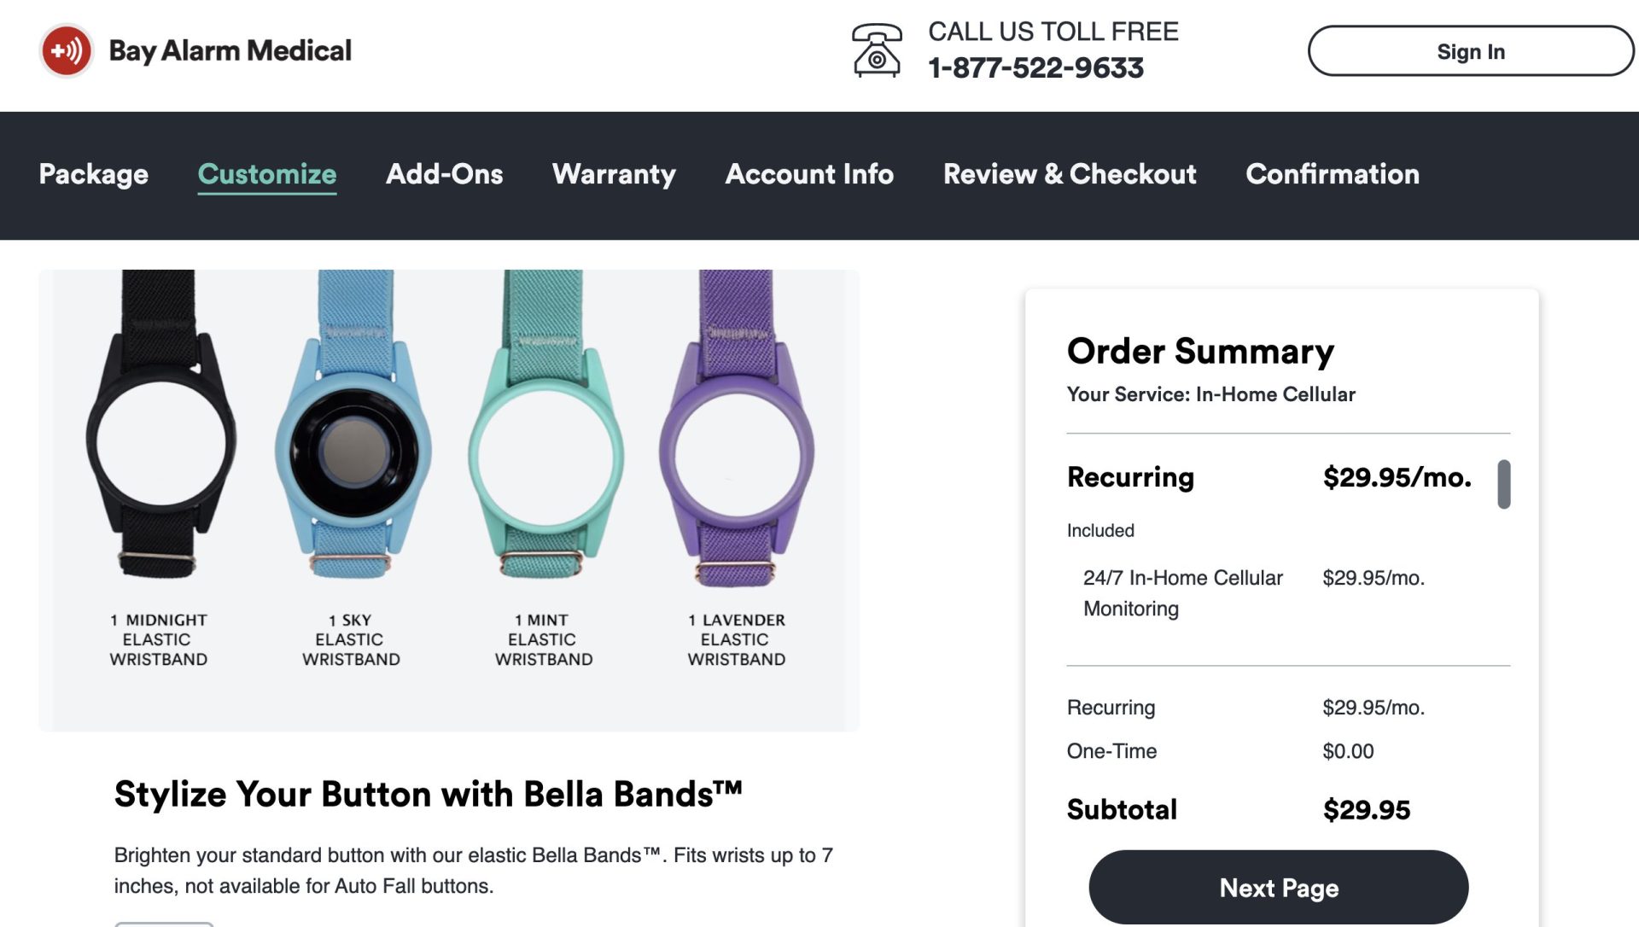Click the Next Page button
Screen dimensions: 1639x927
pyautogui.click(x=1279, y=888)
